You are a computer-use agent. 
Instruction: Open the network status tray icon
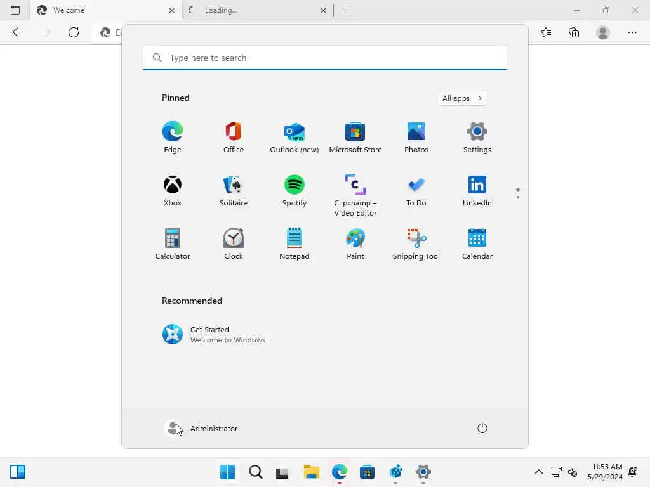click(556, 472)
